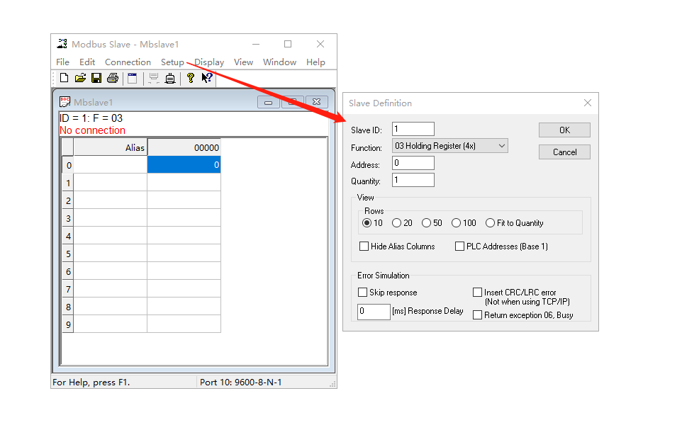Open the Setup menu

[172, 62]
